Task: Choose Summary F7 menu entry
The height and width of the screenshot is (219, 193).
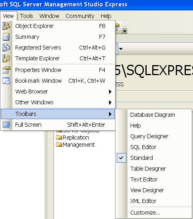Action: [58, 37]
